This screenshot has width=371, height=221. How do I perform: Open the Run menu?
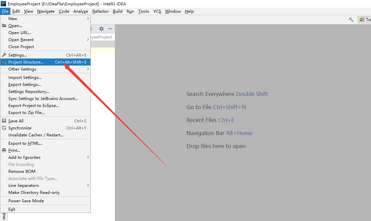[x=130, y=11]
